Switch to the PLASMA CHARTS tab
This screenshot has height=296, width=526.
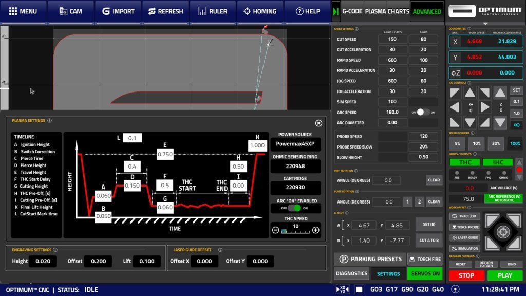point(387,11)
